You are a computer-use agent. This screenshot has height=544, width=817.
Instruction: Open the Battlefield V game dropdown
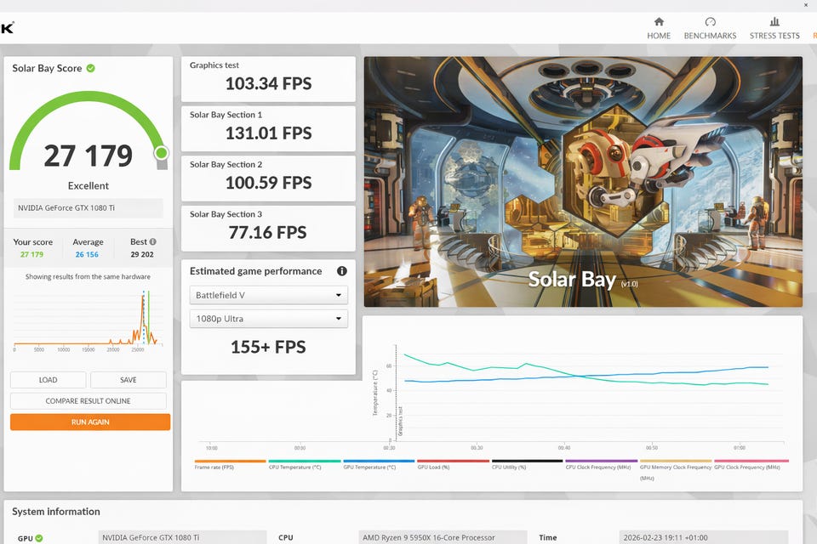pyautogui.click(x=268, y=295)
